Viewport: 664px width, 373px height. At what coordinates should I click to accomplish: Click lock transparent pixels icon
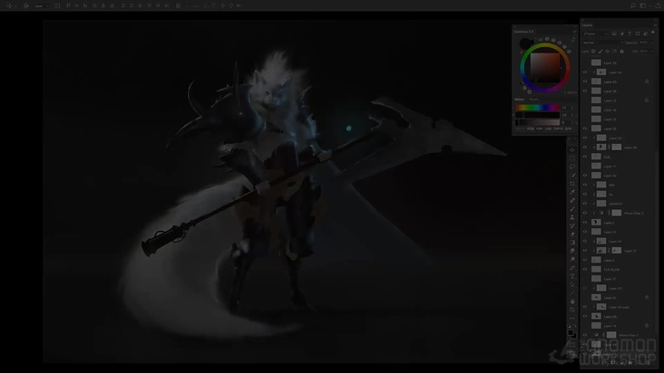pyautogui.click(x=593, y=51)
